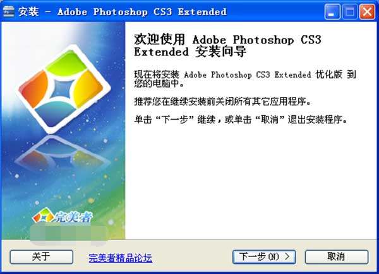Click the 安装 title bar caption text
379x274 pixels.
click(x=123, y=11)
